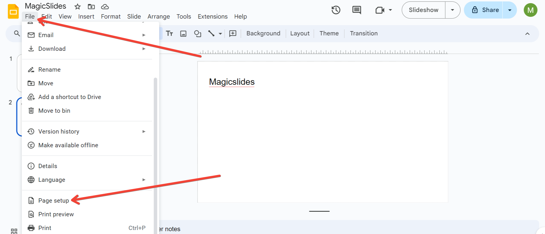545x234 pixels.
Task: Open the comments history icon
Action: [x=357, y=10]
